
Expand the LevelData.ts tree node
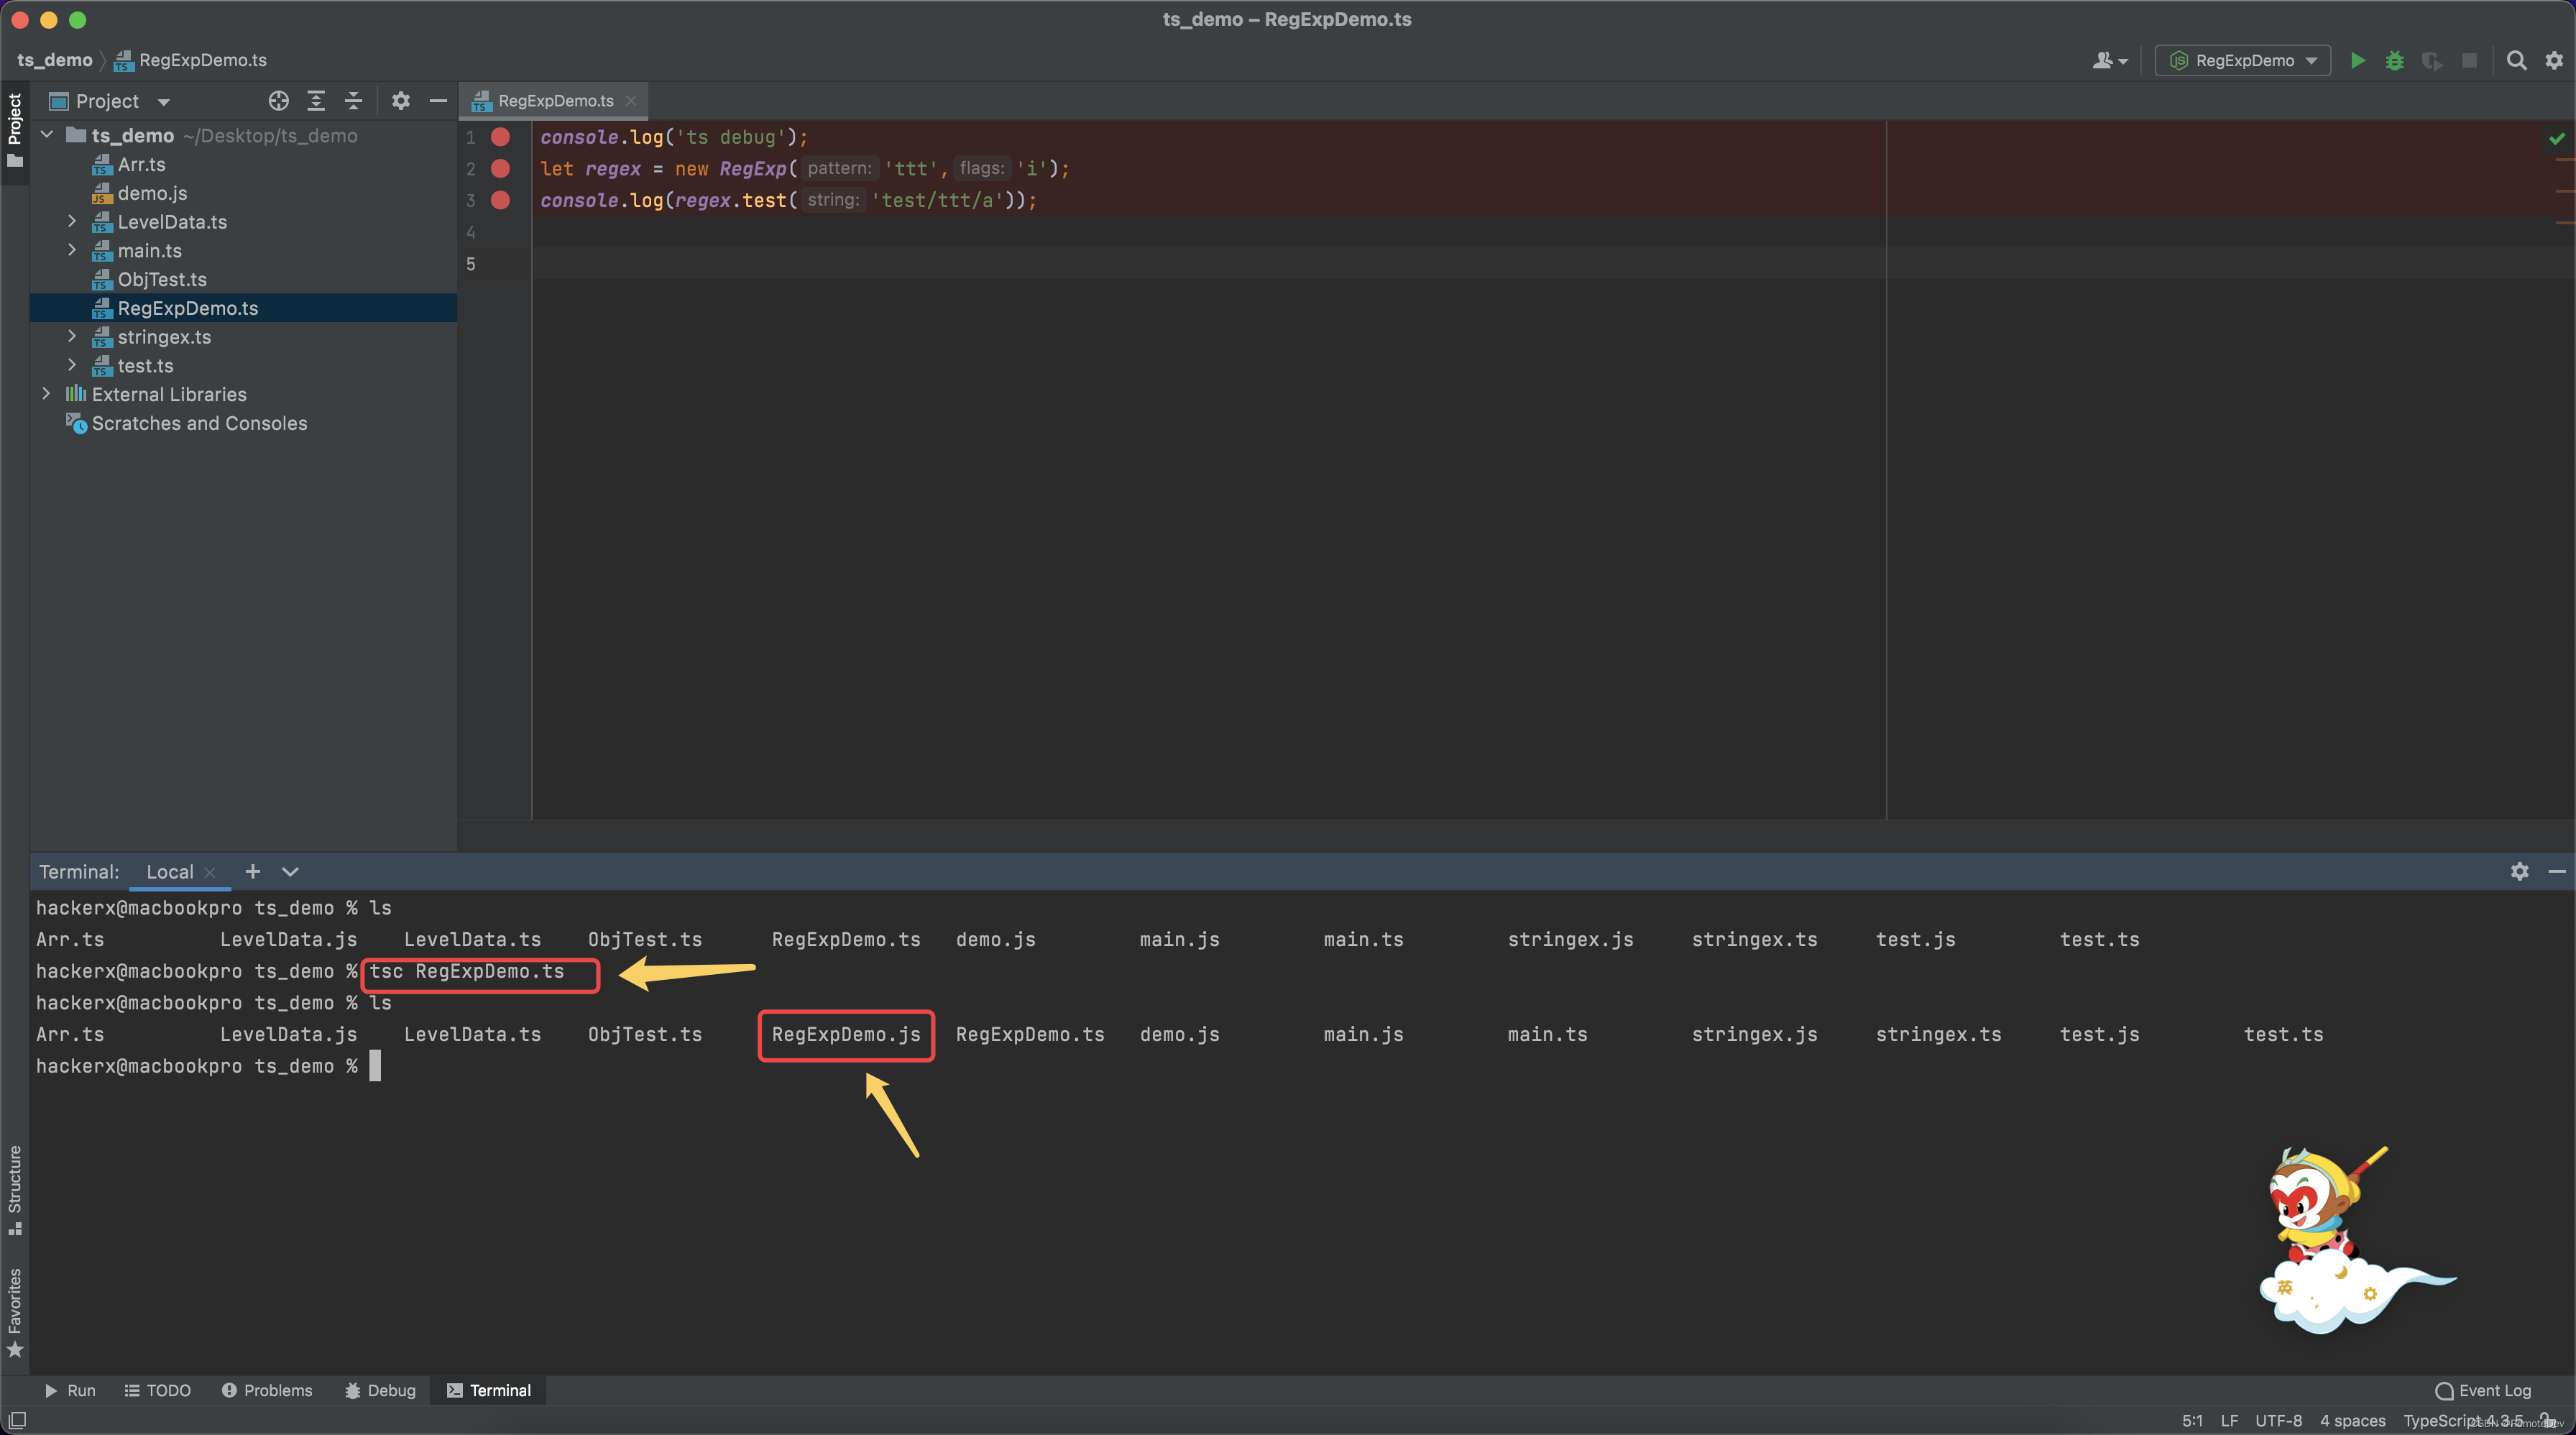pos(72,221)
